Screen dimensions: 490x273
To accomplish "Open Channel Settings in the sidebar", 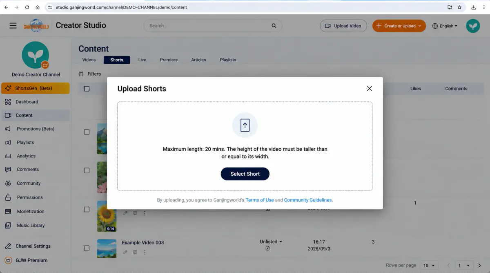I will click(x=35, y=246).
